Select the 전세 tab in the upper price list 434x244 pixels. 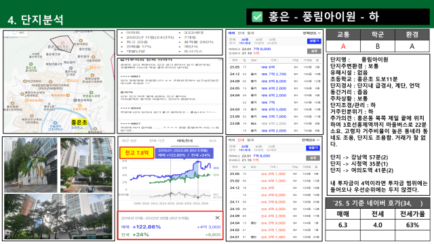pos(241,33)
